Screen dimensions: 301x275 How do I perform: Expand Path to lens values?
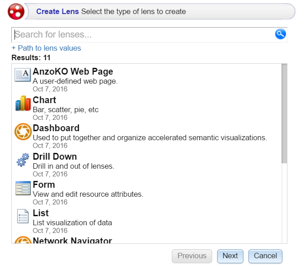pyautogui.click(x=46, y=48)
